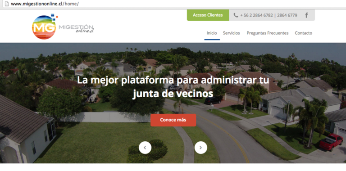Click the phone handset icon
Screen dimensions: 346x171
point(236,15)
